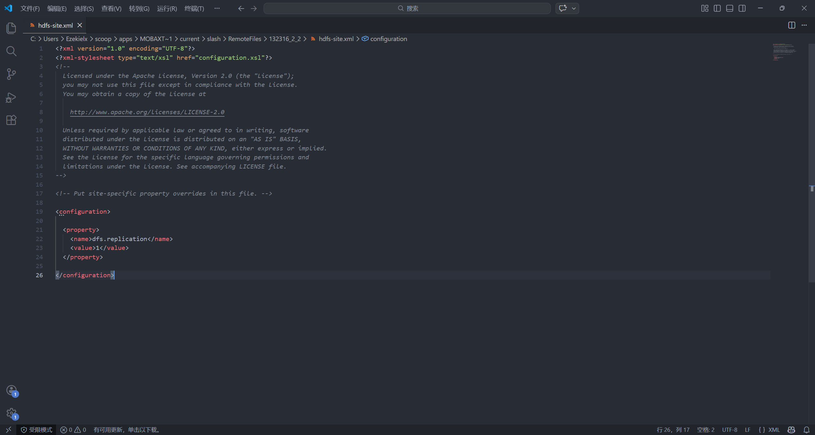Open the Search view in activity bar
Viewport: 815px width, 435px height.
click(11, 51)
